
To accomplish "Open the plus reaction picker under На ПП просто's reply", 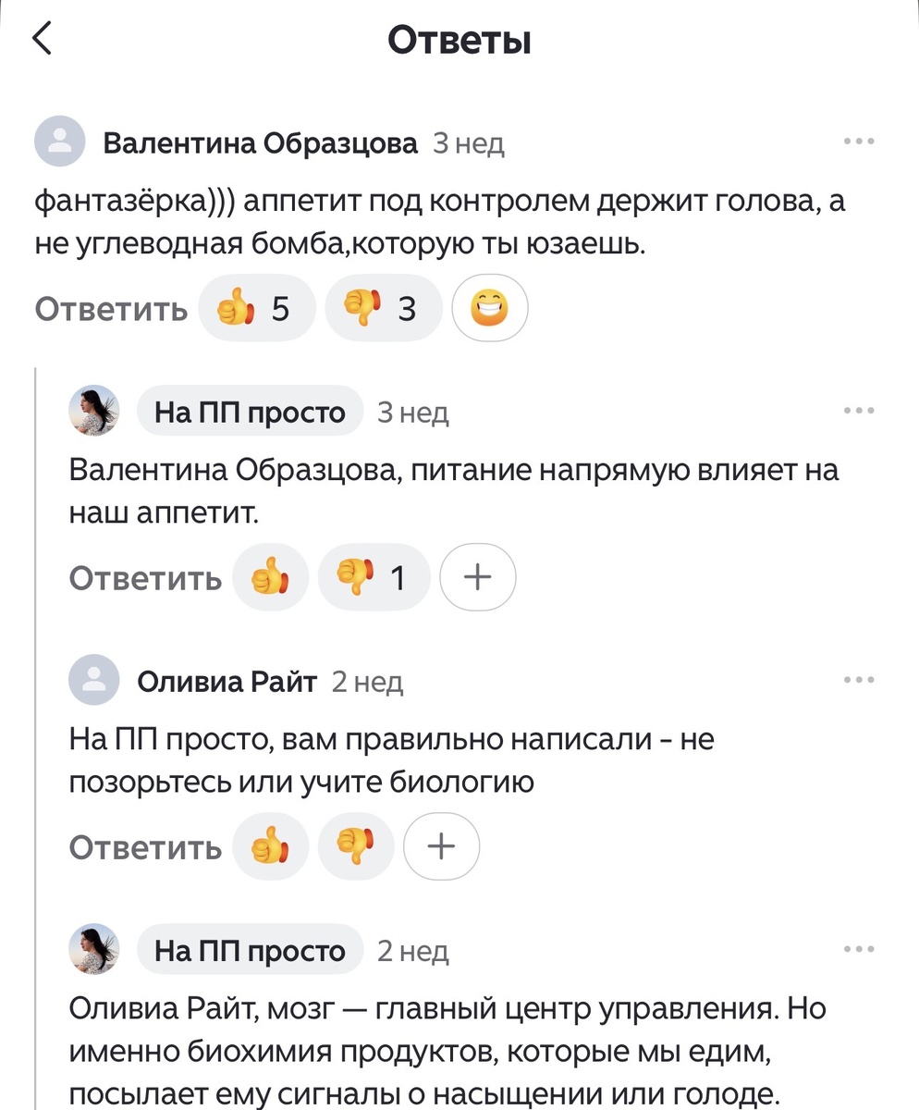I will click(477, 576).
